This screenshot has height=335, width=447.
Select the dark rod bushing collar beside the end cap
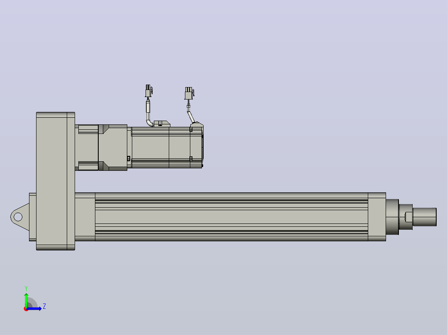(x=392, y=217)
